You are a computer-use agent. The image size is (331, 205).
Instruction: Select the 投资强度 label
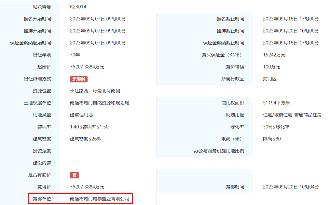tap(42, 151)
